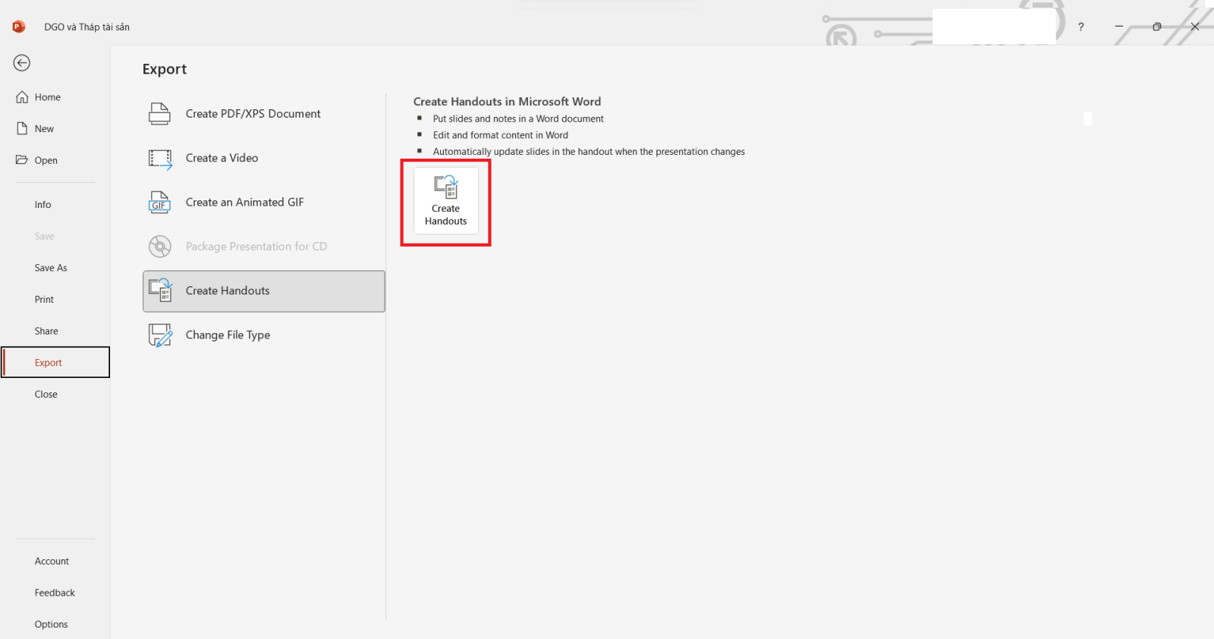1214x639 pixels.
Task: Restore down the PowerPoint window
Action: 1156,27
